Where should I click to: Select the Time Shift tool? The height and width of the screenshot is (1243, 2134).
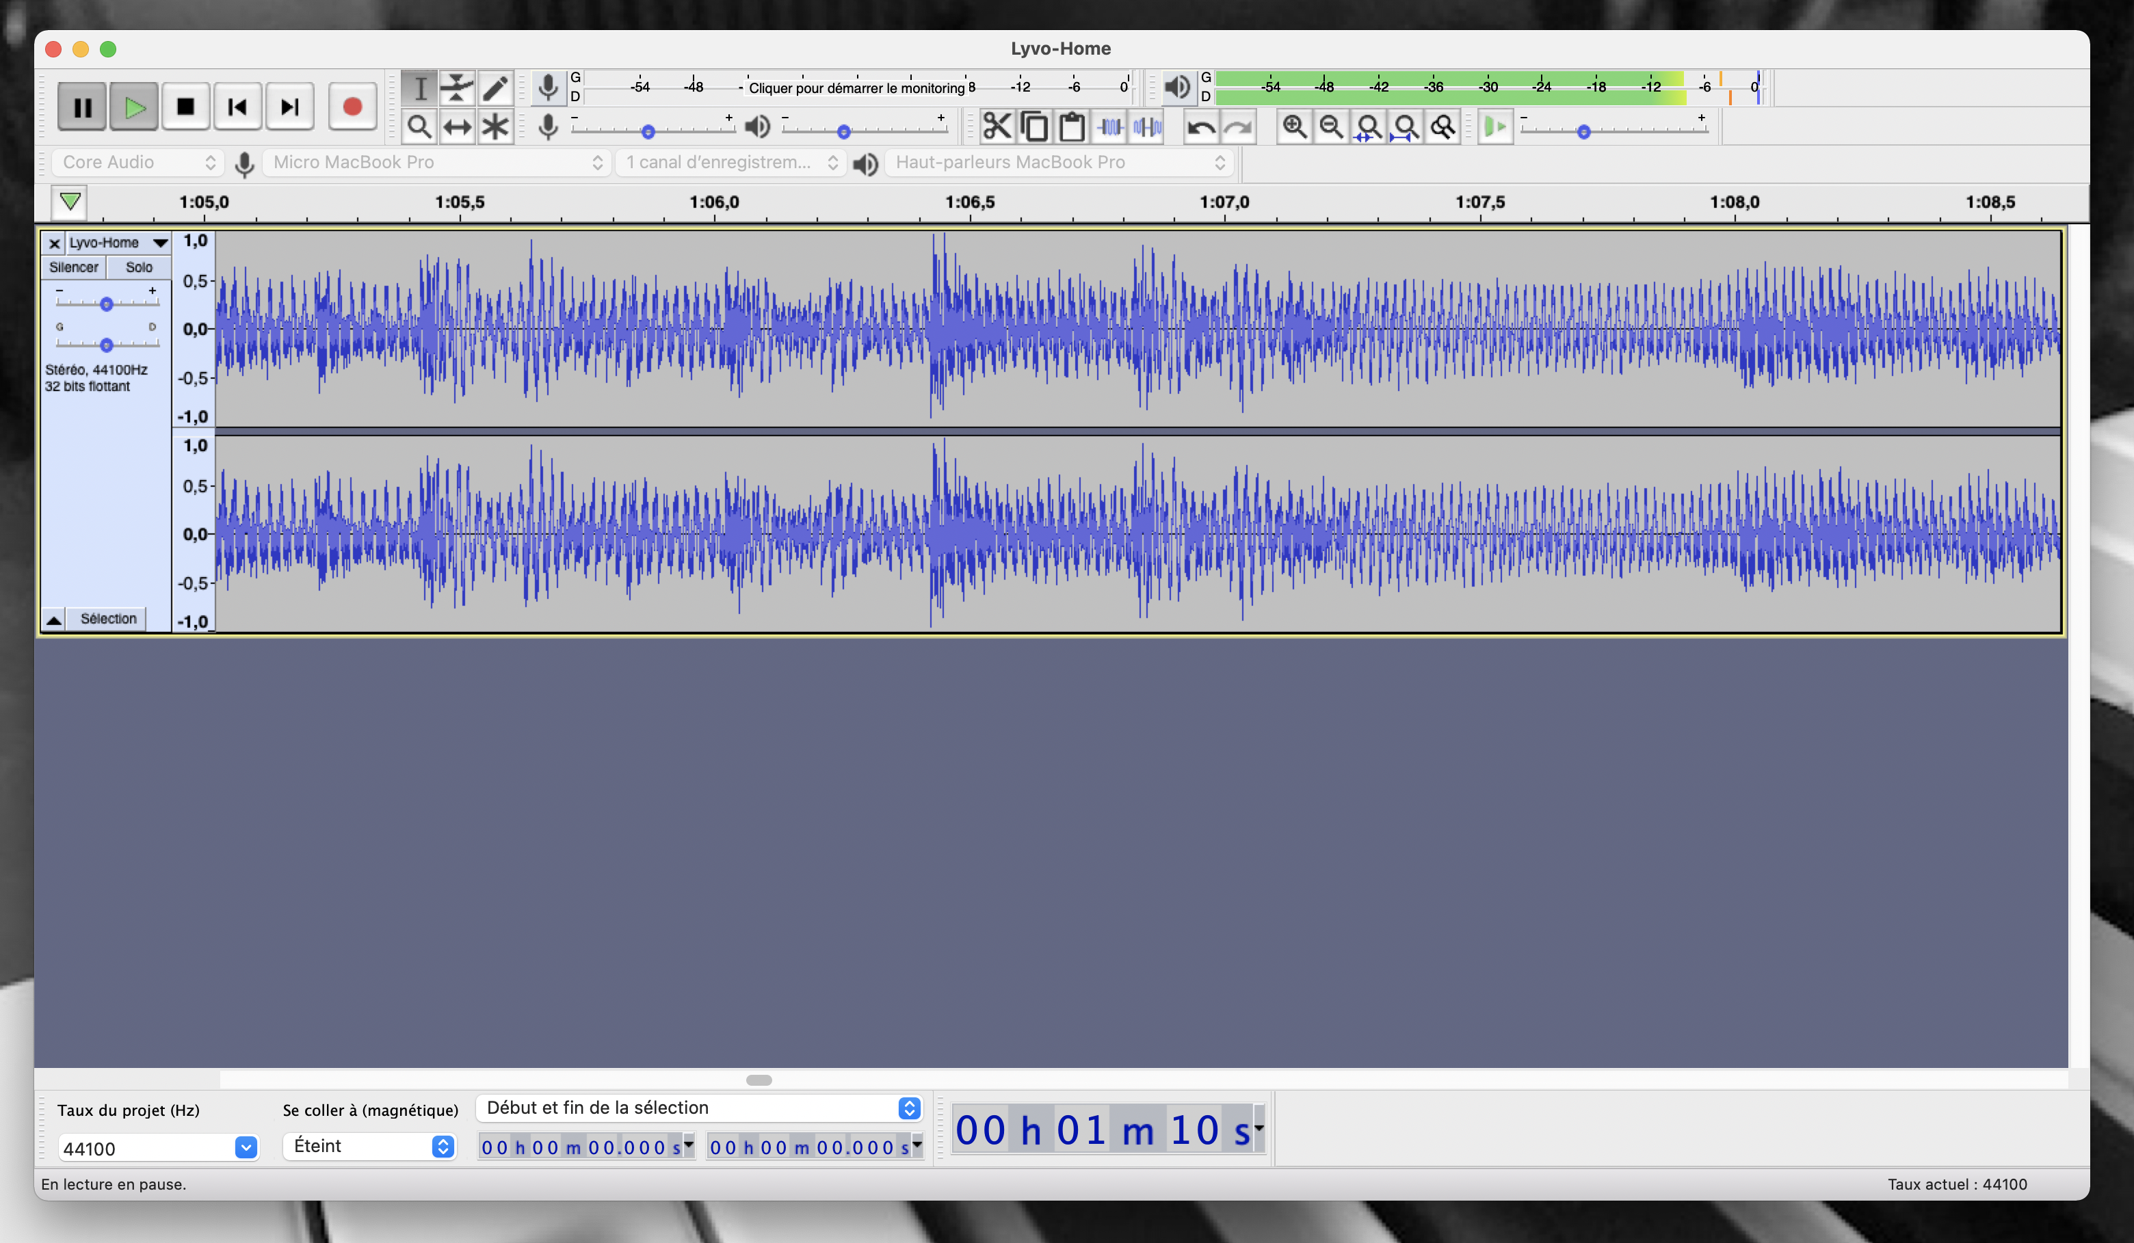pyautogui.click(x=458, y=127)
